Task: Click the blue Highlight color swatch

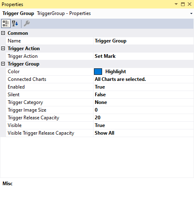Action: coord(98,72)
